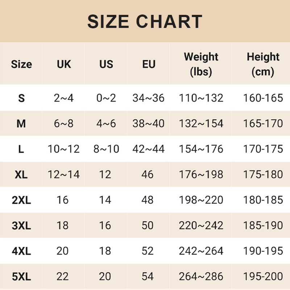Click the L size row label
This screenshot has width=290, height=290.
(21, 149)
